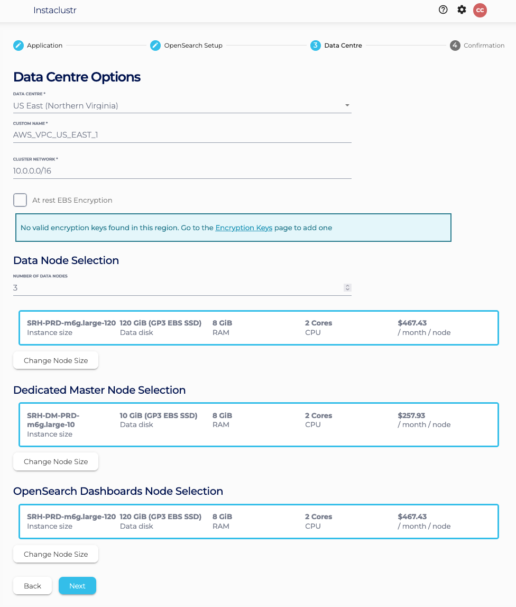The width and height of the screenshot is (516, 607).
Task: Click the data nodes number stepper arrows
Action: (347, 288)
